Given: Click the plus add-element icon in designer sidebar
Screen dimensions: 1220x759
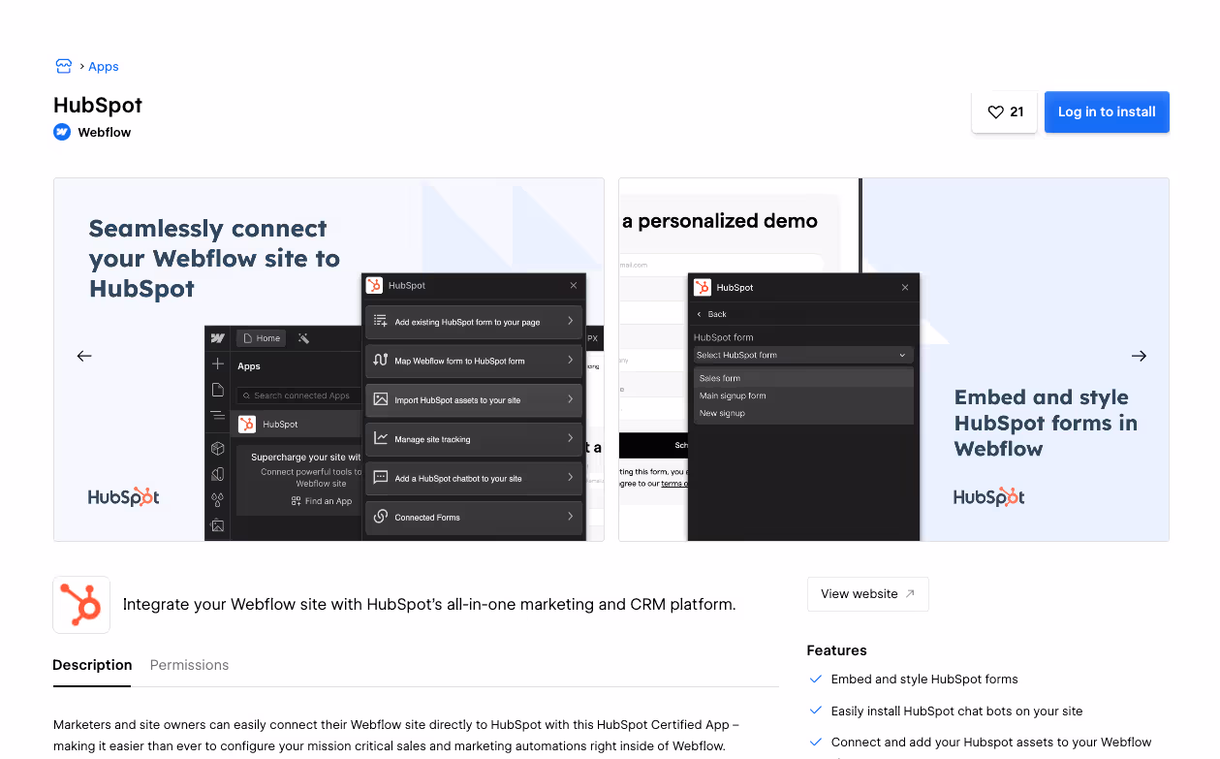Looking at the screenshot, I should (x=218, y=364).
